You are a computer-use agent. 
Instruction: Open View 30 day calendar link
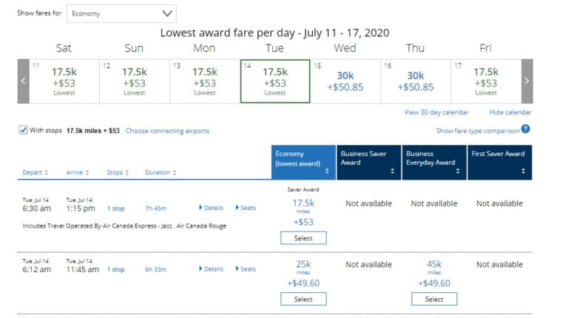436,112
